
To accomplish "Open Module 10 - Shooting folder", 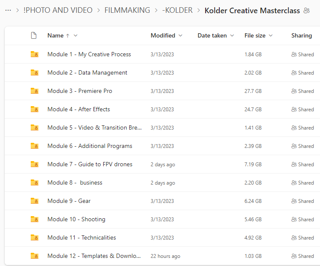I will point(76,220).
